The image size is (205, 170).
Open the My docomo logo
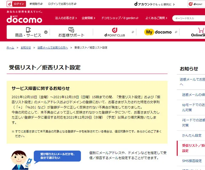(x=158, y=32)
